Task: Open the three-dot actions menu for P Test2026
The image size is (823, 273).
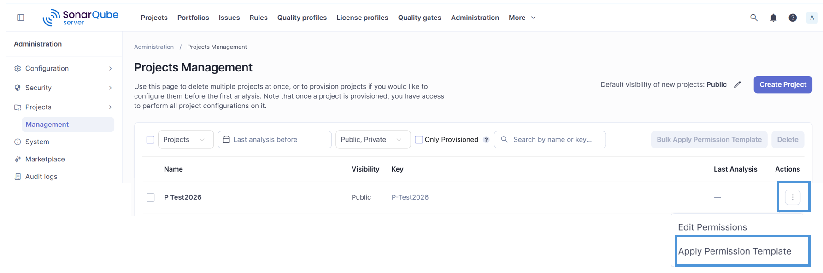Action: point(793,197)
